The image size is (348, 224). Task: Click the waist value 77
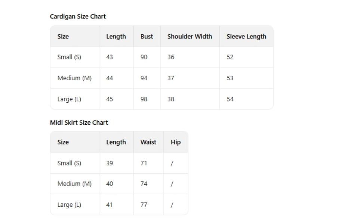point(144,205)
